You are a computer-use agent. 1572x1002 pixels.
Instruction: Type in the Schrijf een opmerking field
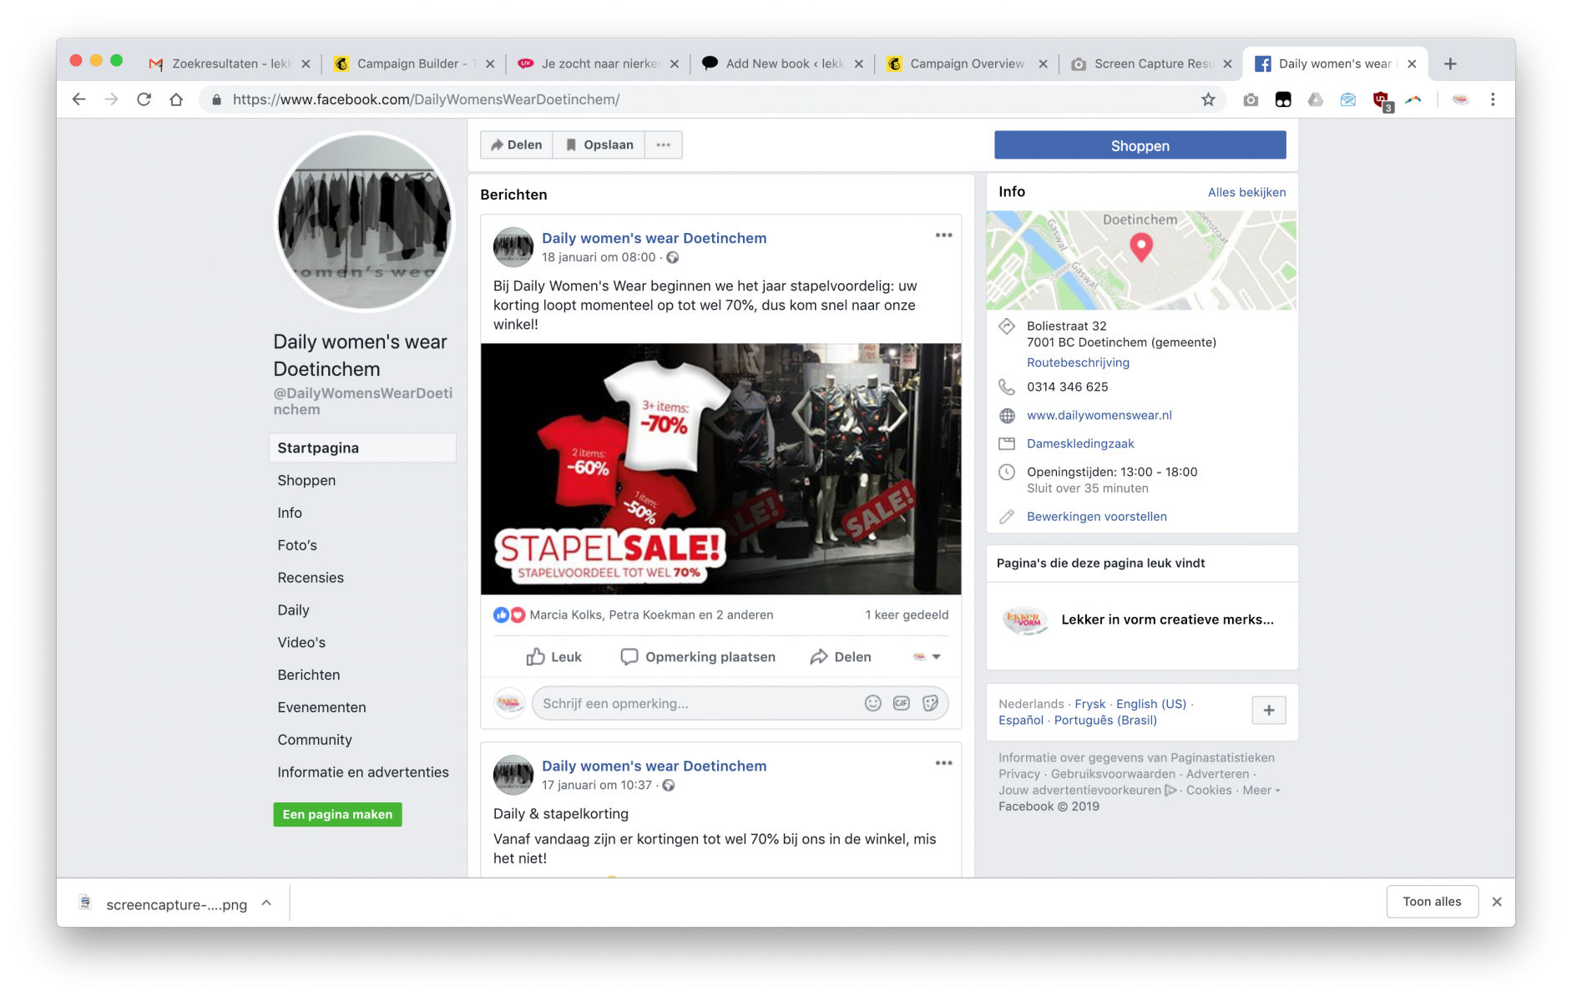pyautogui.click(x=693, y=703)
